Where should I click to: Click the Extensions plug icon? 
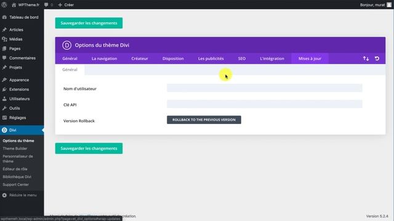[x=4, y=89]
